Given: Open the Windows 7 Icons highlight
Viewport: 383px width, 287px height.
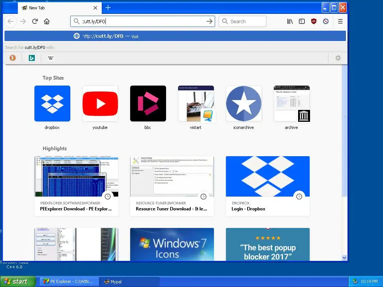Looking at the screenshot, I should coord(172,244).
